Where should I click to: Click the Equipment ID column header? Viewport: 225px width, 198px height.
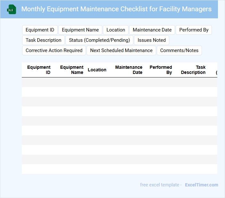39,70
